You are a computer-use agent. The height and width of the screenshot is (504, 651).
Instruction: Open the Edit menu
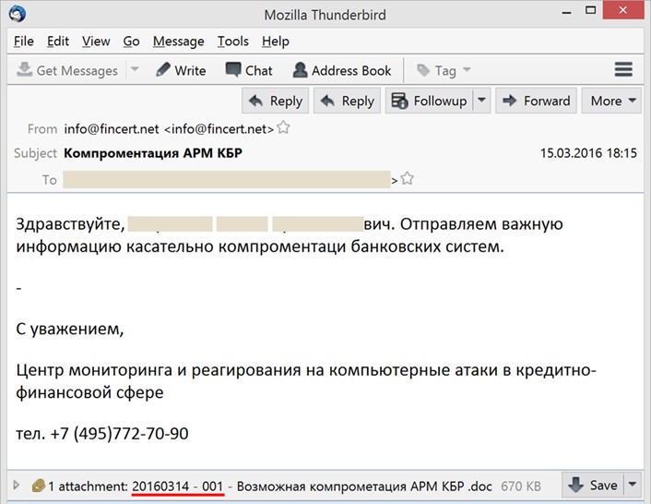pyautogui.click(x=58, y=42)
